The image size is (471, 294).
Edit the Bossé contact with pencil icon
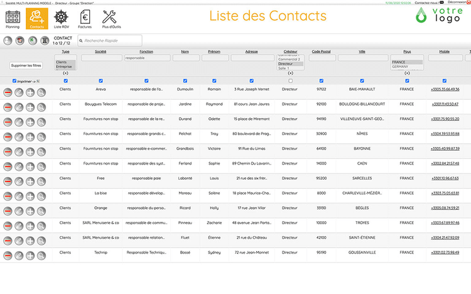point(19,256)
